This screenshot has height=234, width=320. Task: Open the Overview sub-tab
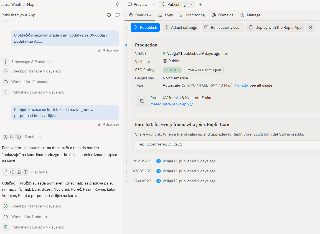point(140,15)
